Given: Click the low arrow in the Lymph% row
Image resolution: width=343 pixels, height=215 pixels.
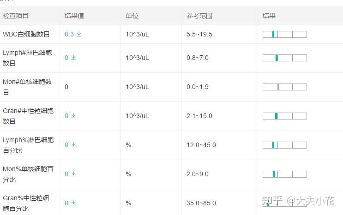Looking at the screenshot, I should (x=73, y=145).
